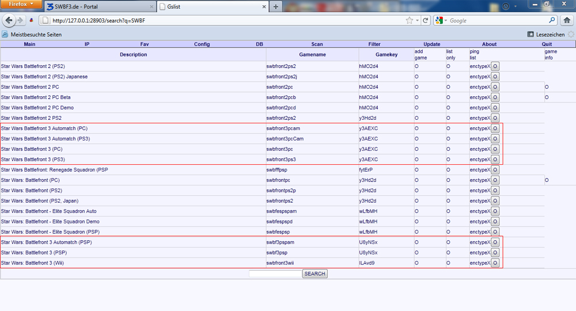Screen dimensions: 576x311
Task: Click enctypeX O button for swbf3pspam row
Action: [495, 242]
